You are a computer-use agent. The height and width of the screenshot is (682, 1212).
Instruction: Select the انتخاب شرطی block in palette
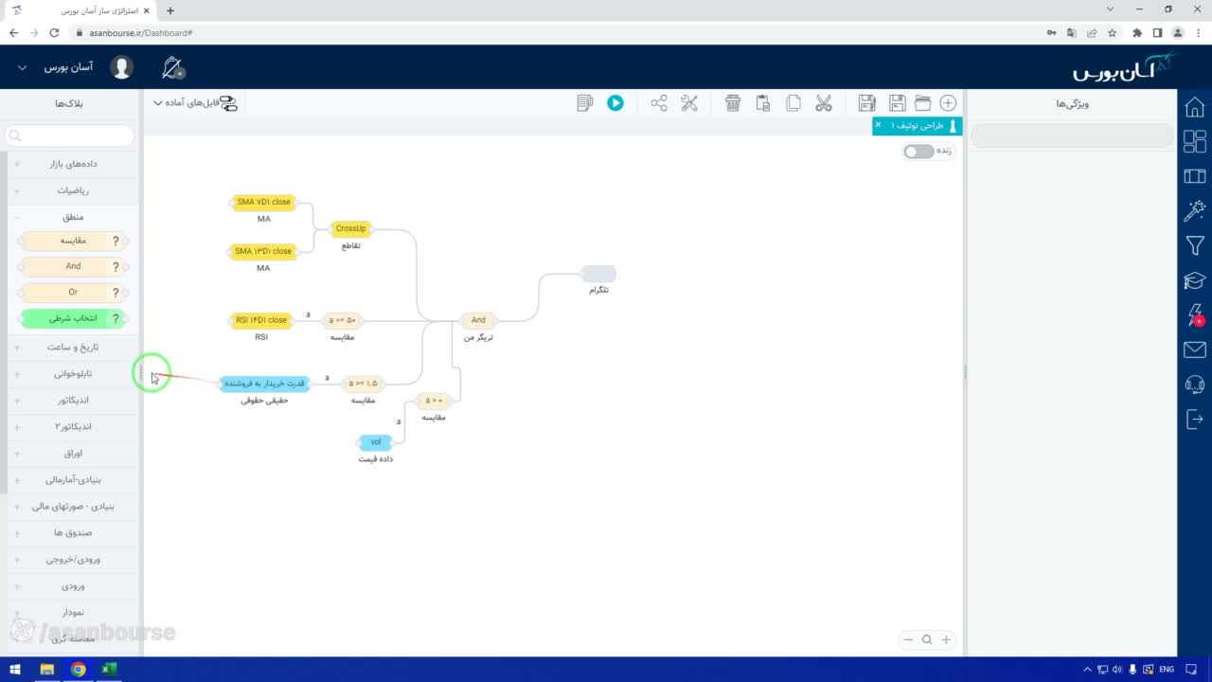click(x=74, y=318)
